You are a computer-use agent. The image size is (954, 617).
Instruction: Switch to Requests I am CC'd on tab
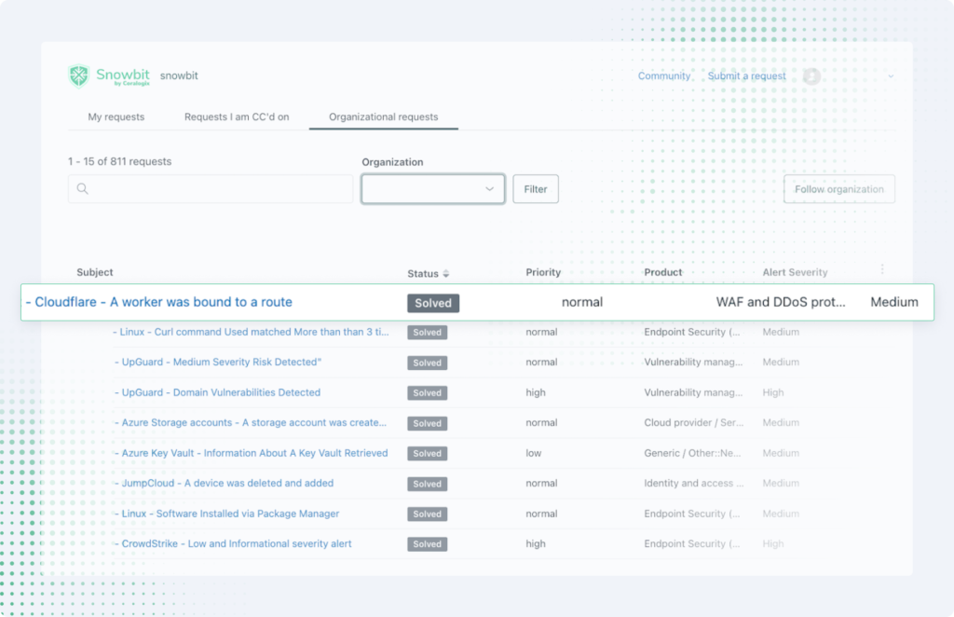click(237, 117)
